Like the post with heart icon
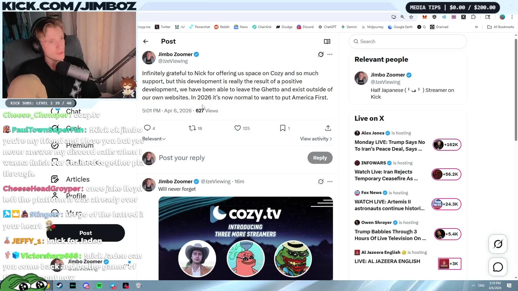Image resolution: width=518 pixels, height=291 pixels. 242,128
